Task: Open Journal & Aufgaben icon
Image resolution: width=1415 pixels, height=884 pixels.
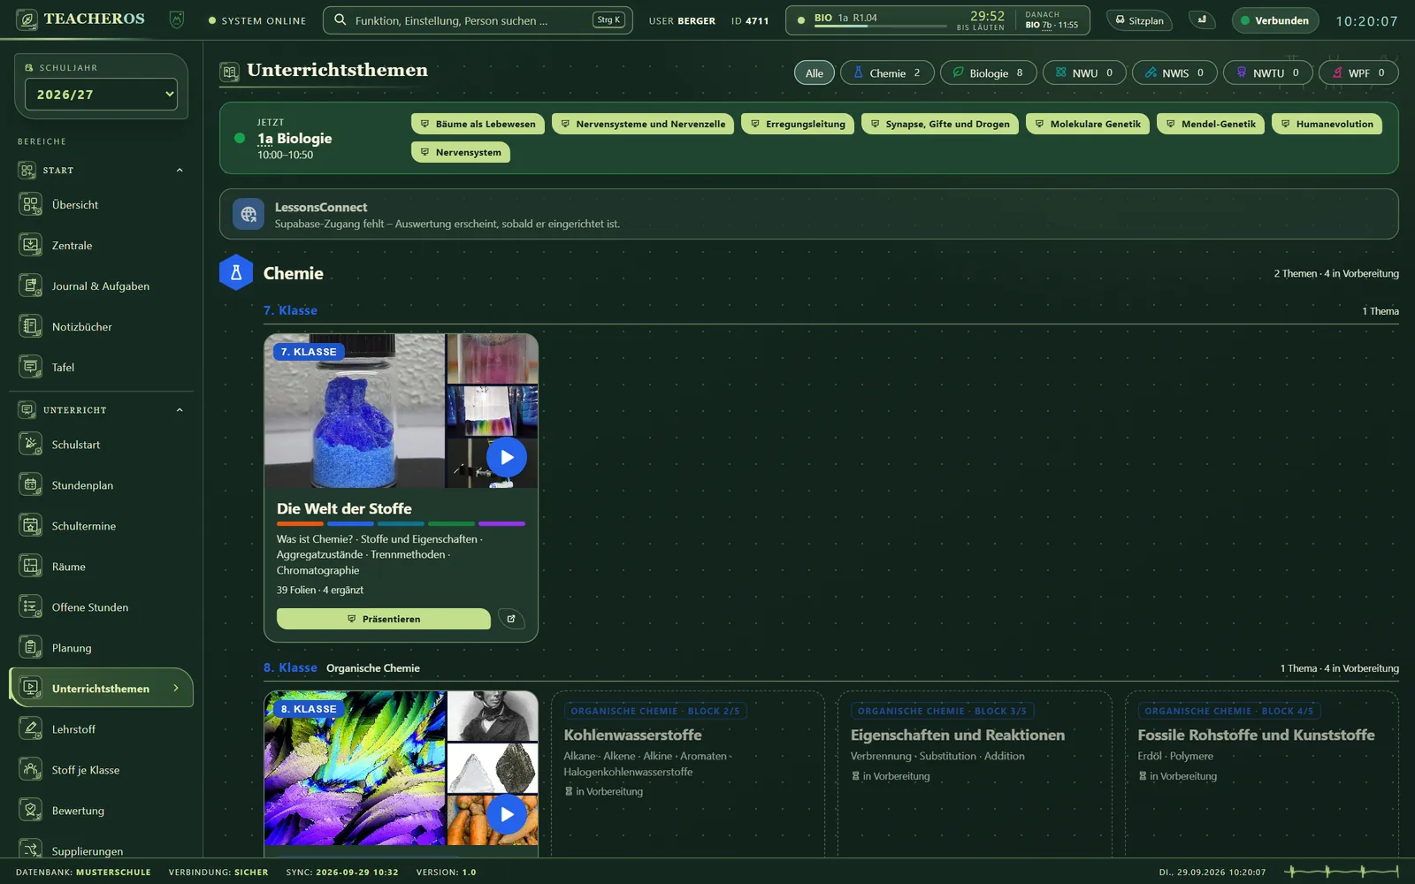Action: point(30,286)
